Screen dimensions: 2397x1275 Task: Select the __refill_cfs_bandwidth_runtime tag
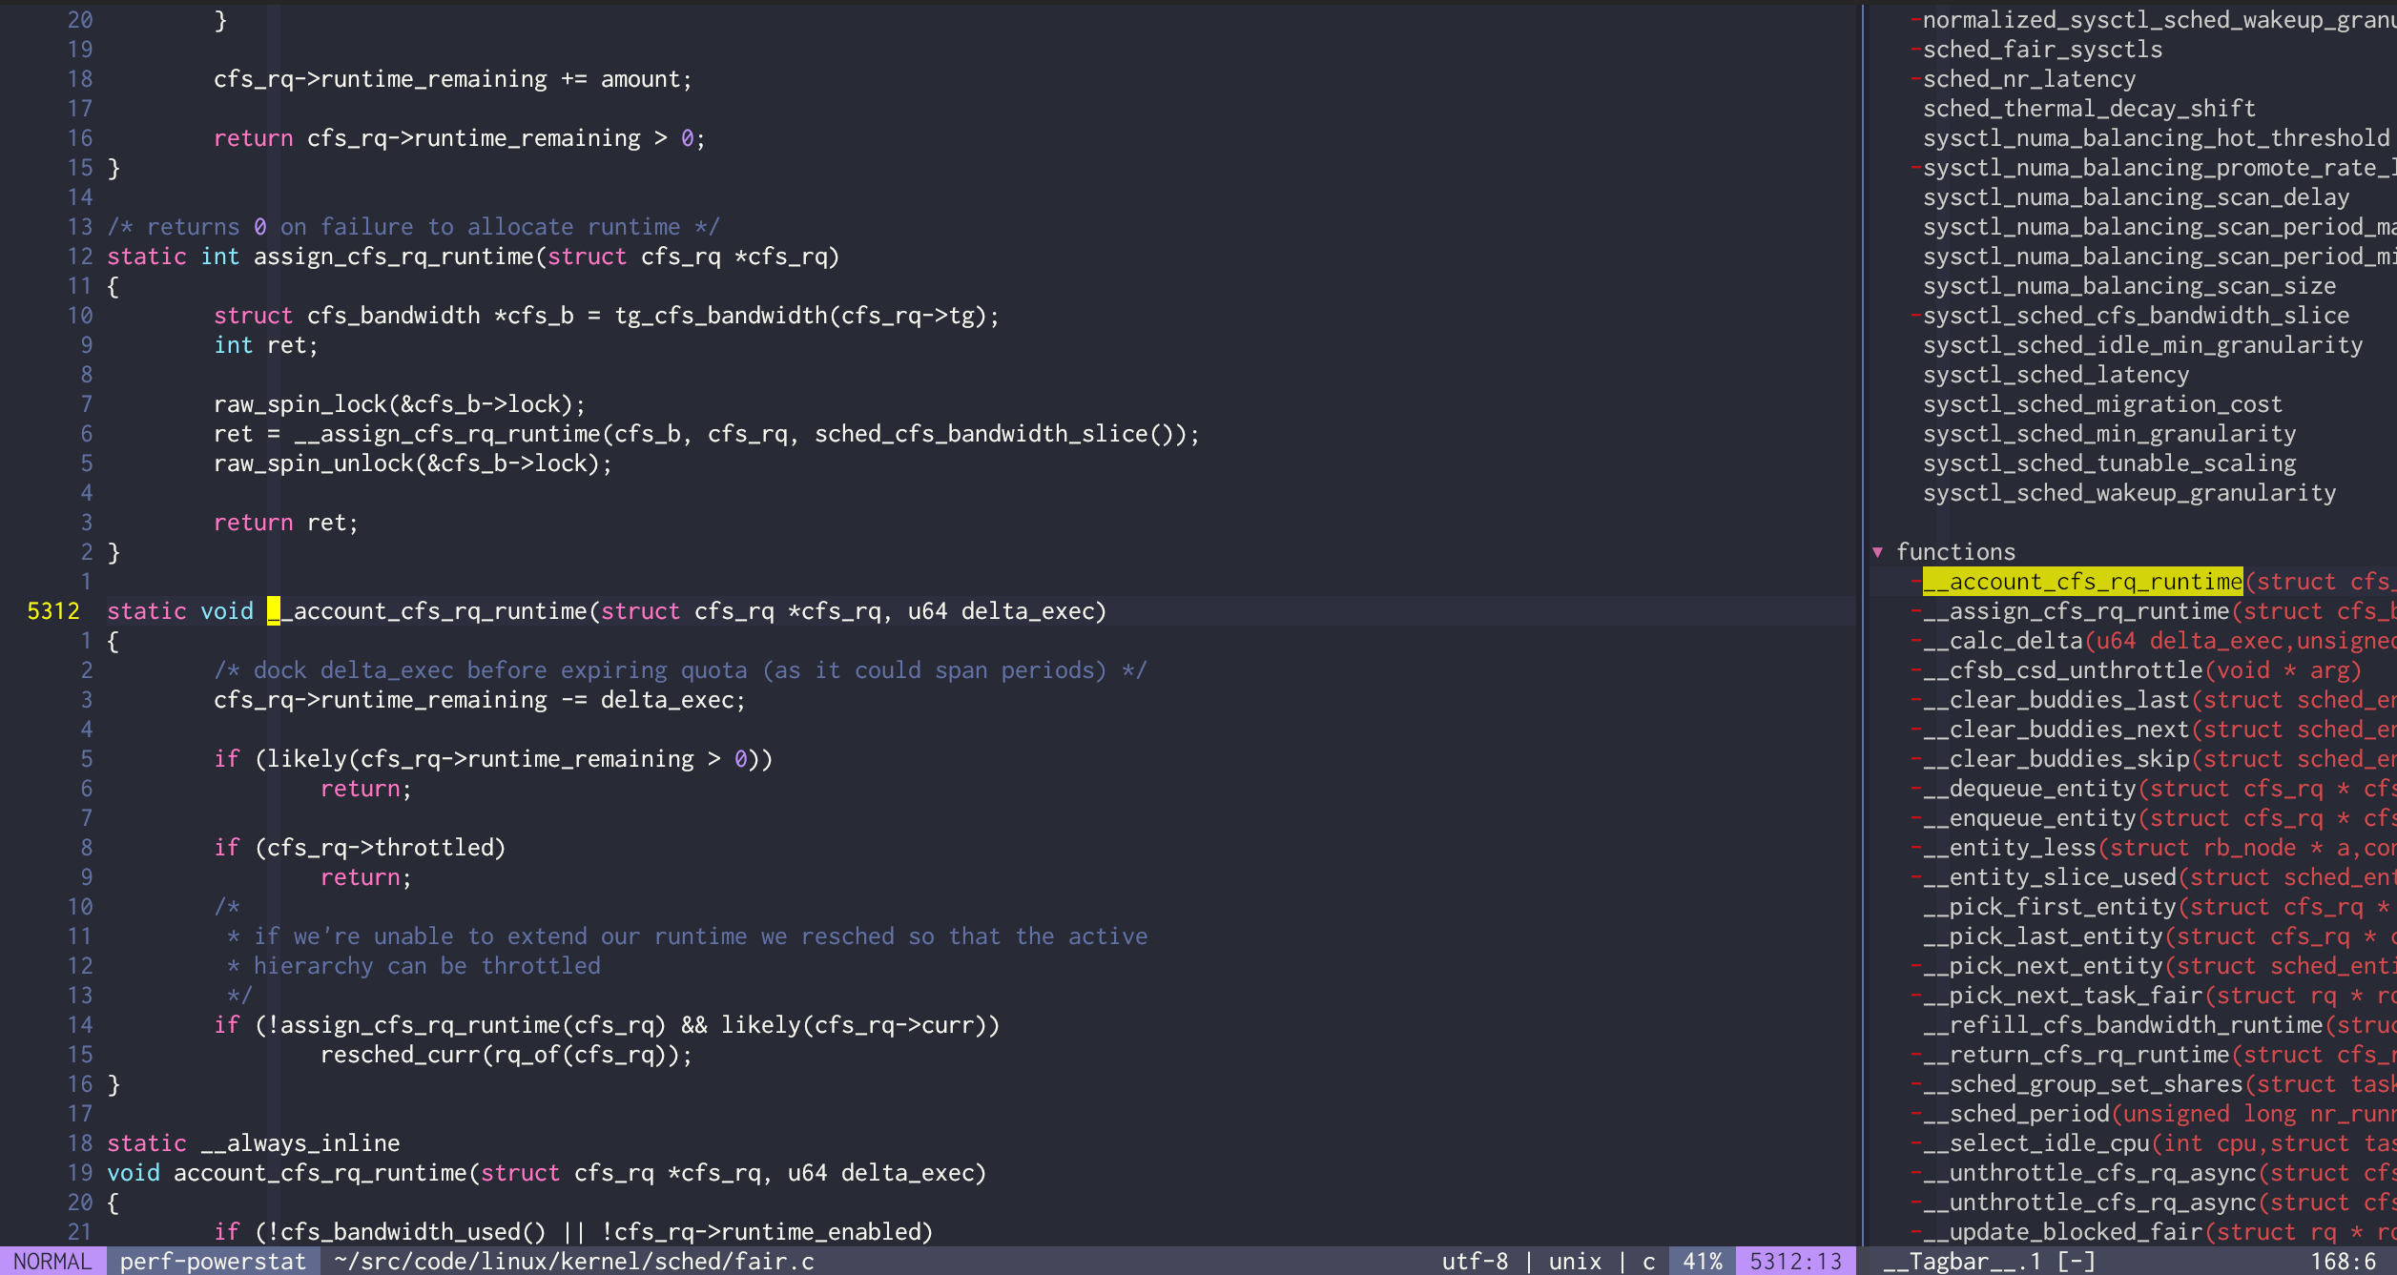(2121, 1025)
